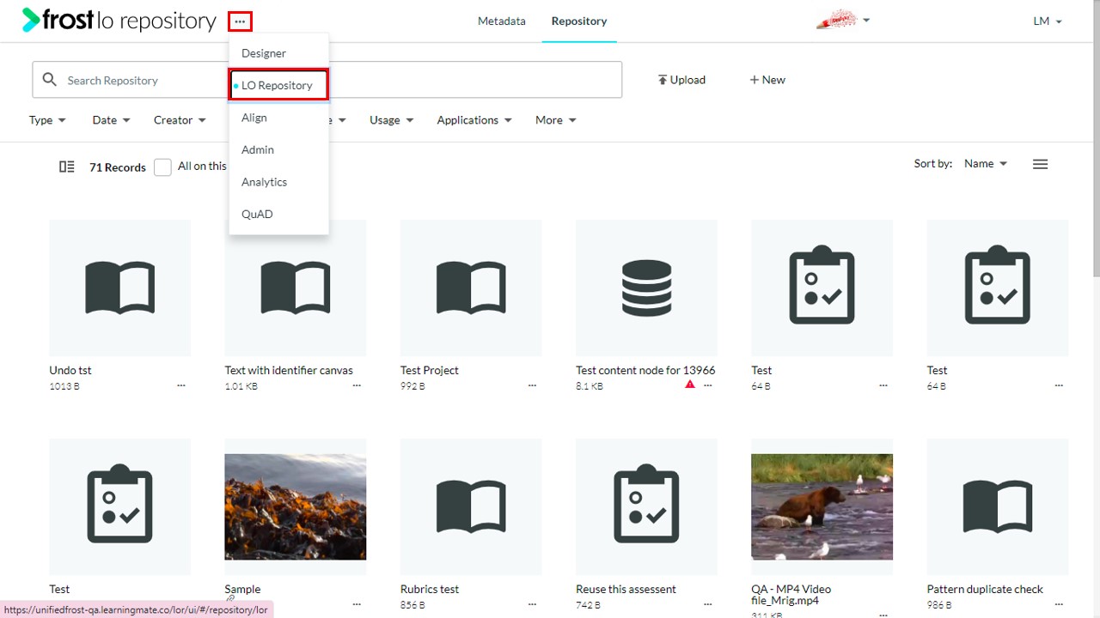
Task: Open options for Reuse this assesent item
Action: tap(708, 605)
